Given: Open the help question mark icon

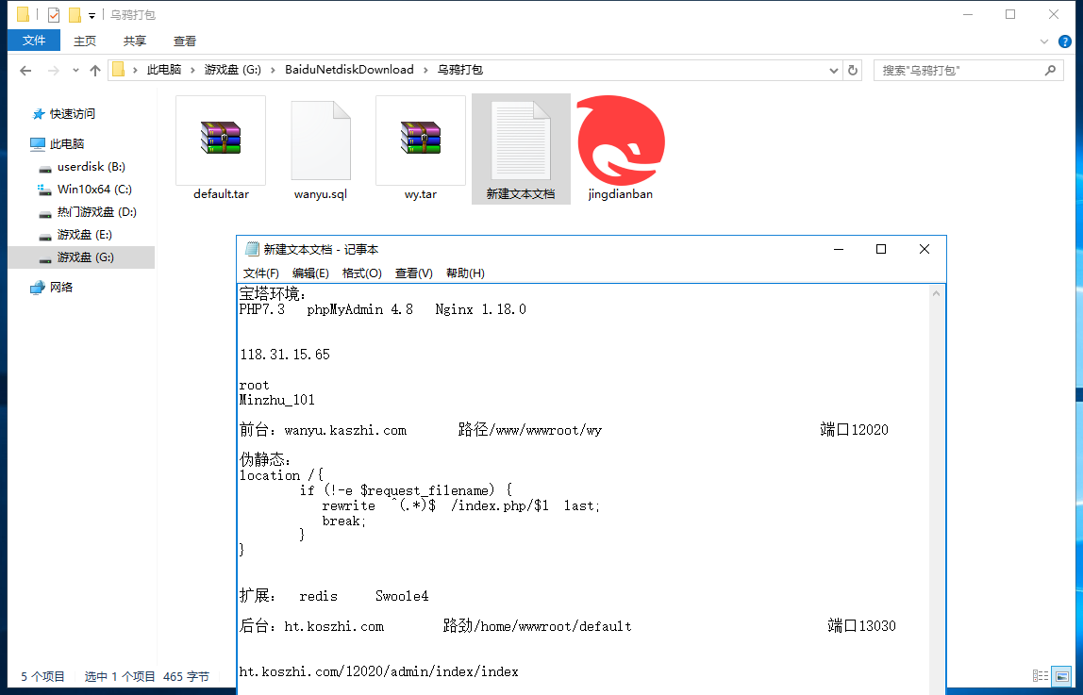Looking at the screenshot, I should click(1065, 41).
